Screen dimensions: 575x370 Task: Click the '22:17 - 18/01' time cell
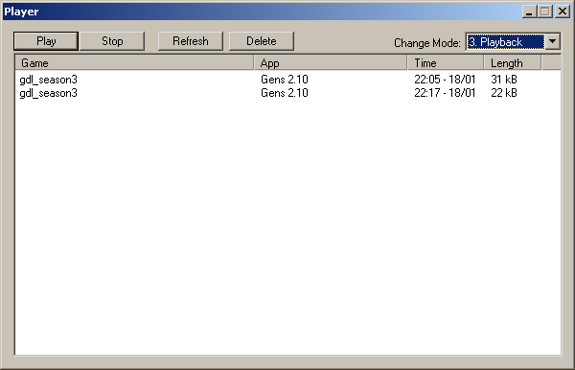pyautogui.click(x=445, y=93)
